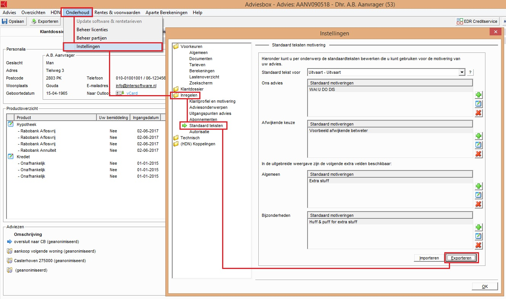The height and width of the screenshot is (299, 506).
Task: Click green plus icon beside Ons advies list
Action: click(x=479, y=95)
